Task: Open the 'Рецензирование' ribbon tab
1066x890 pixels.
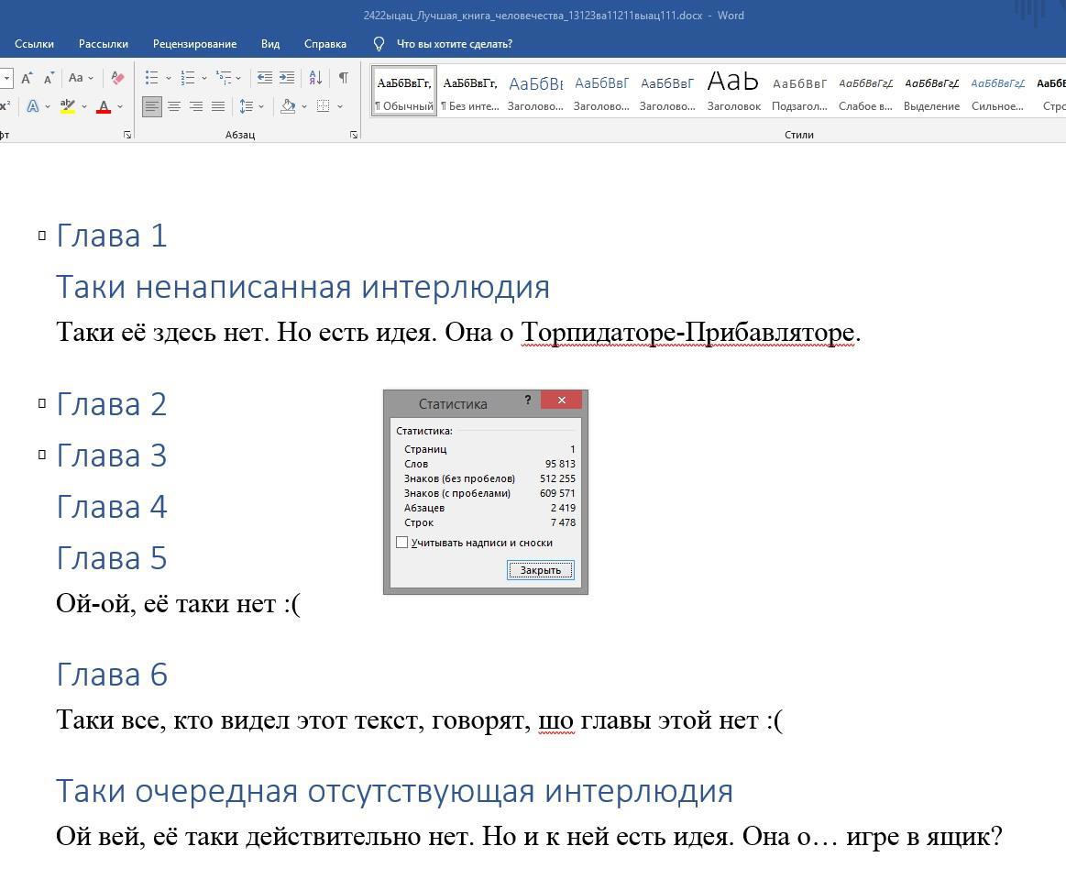Action: point(194,43)
